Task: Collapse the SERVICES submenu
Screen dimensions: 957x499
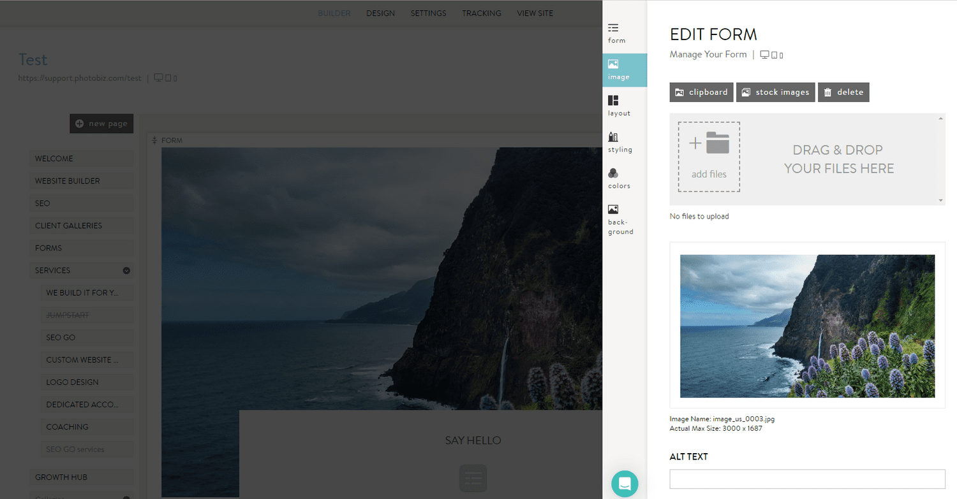Action: (126, 270)
